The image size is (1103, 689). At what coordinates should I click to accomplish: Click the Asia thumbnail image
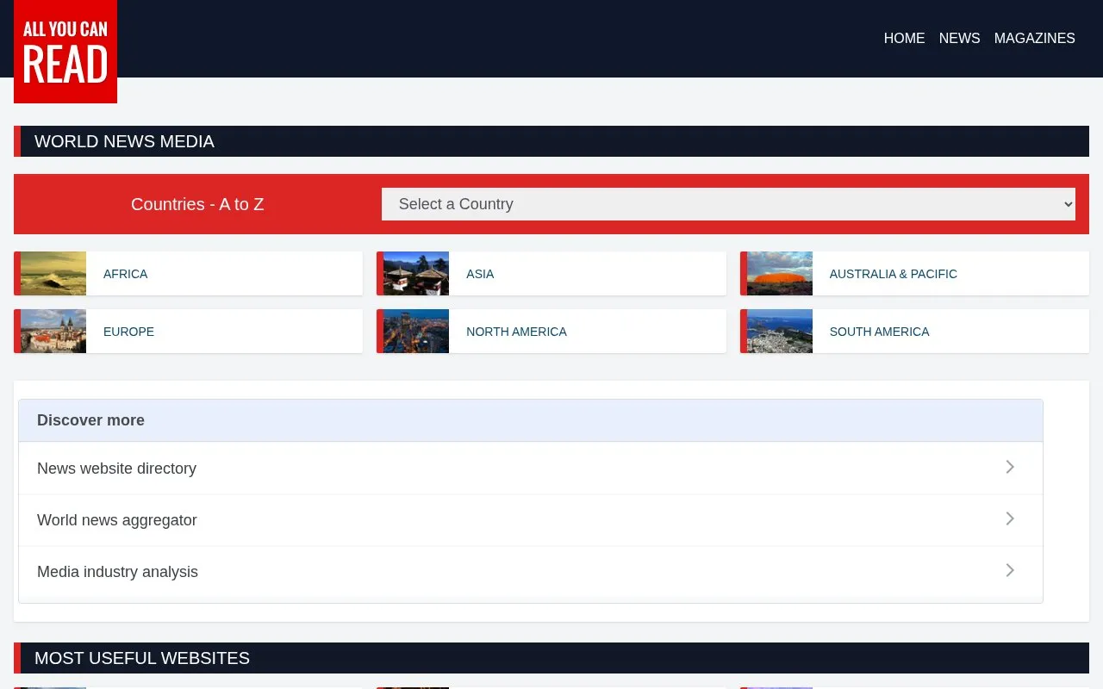(x=416, y=273)
